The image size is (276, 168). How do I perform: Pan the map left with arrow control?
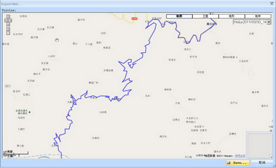coord(6,20)
